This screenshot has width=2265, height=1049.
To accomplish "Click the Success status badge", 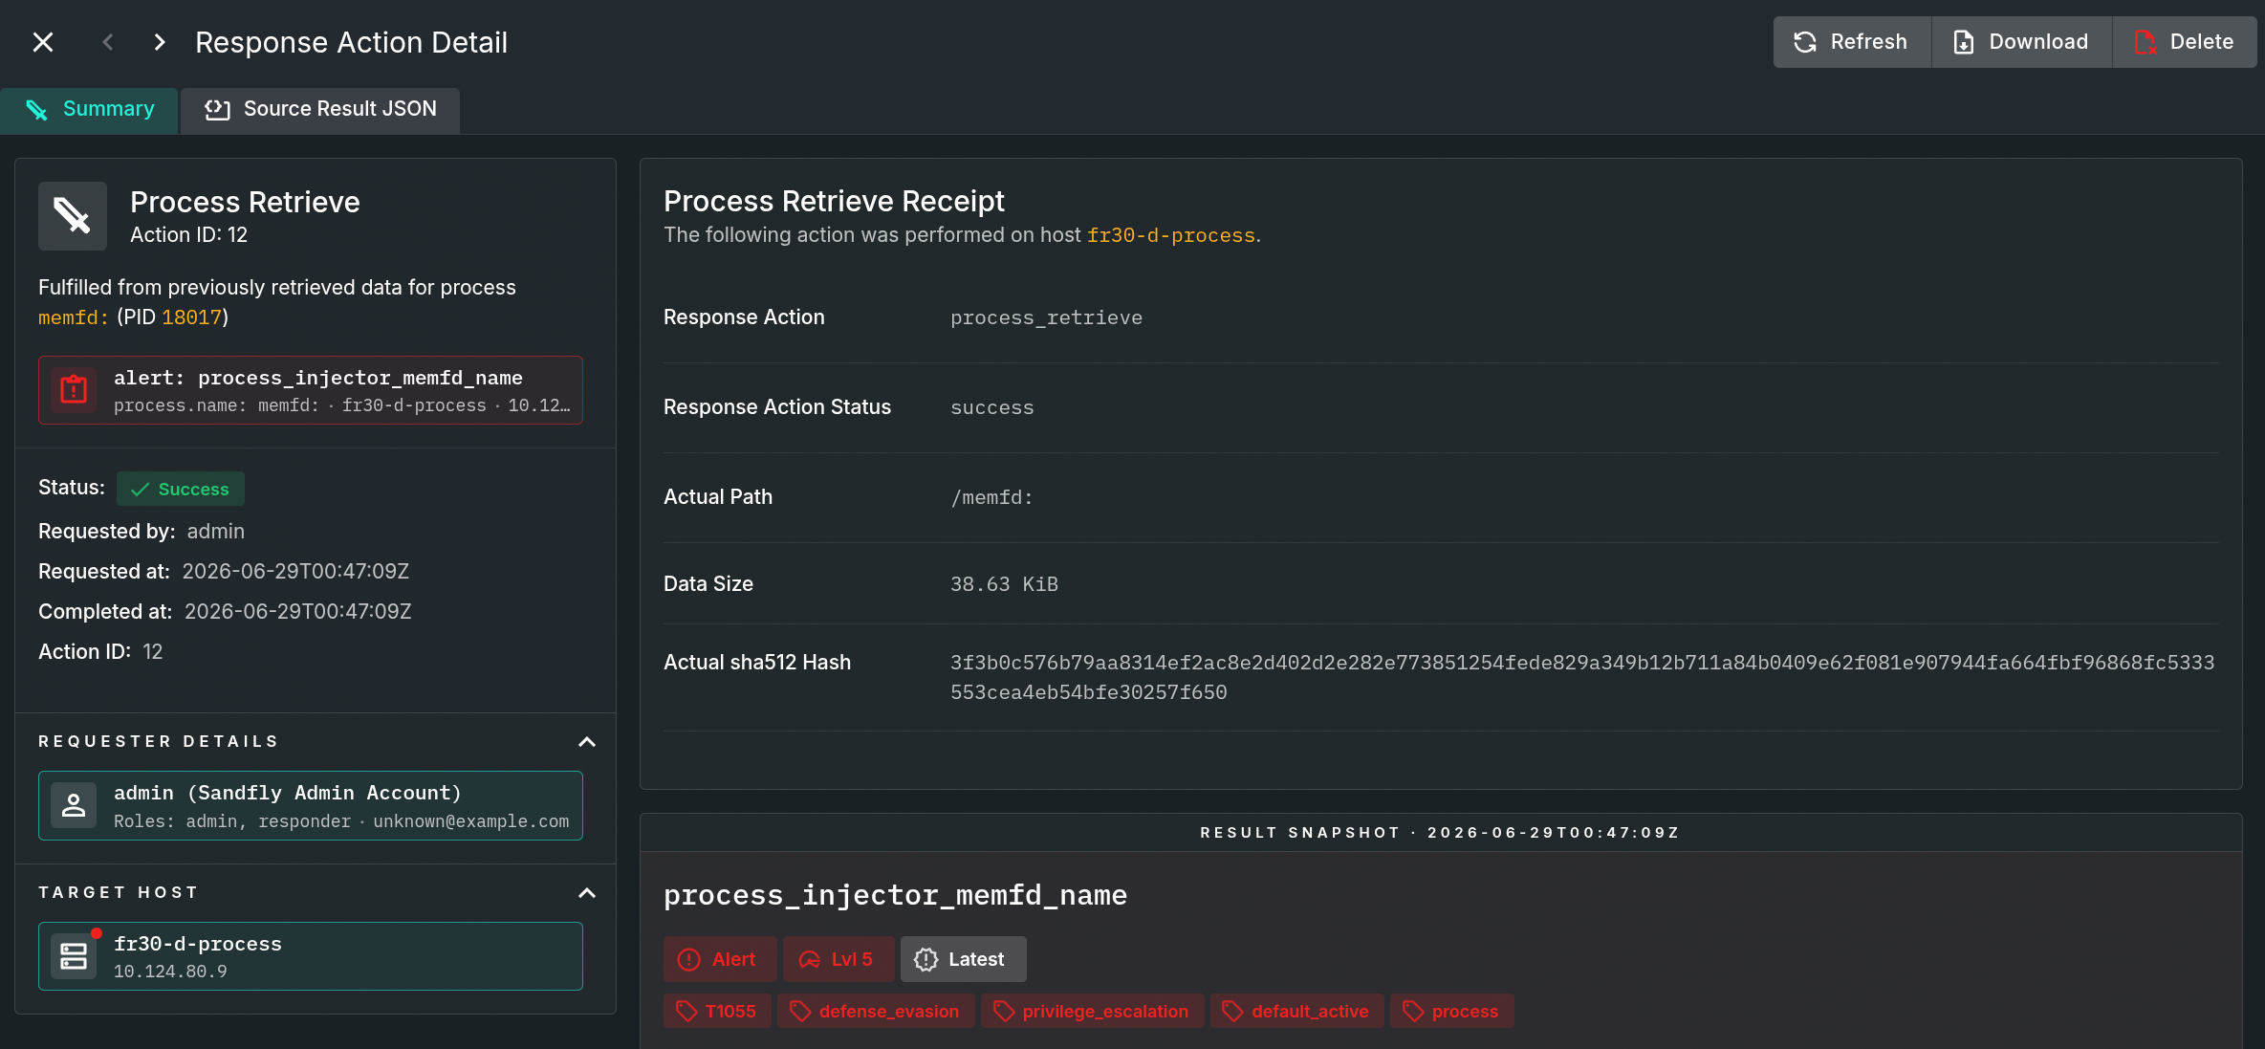I will pos(180,489).
